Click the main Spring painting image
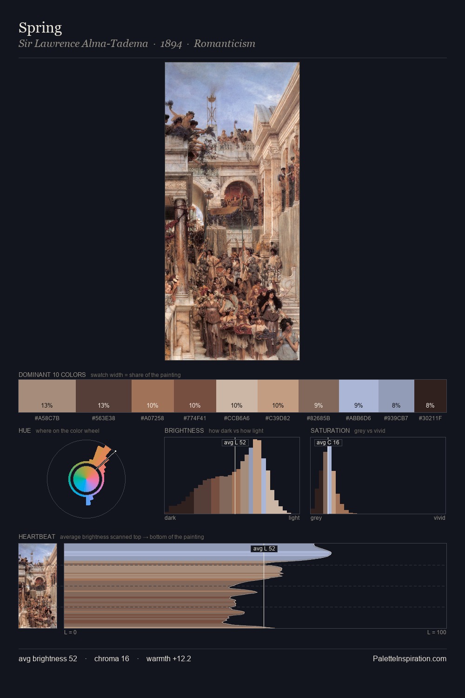465x698 pixels. pyautogui.click(x=232, y=211)
